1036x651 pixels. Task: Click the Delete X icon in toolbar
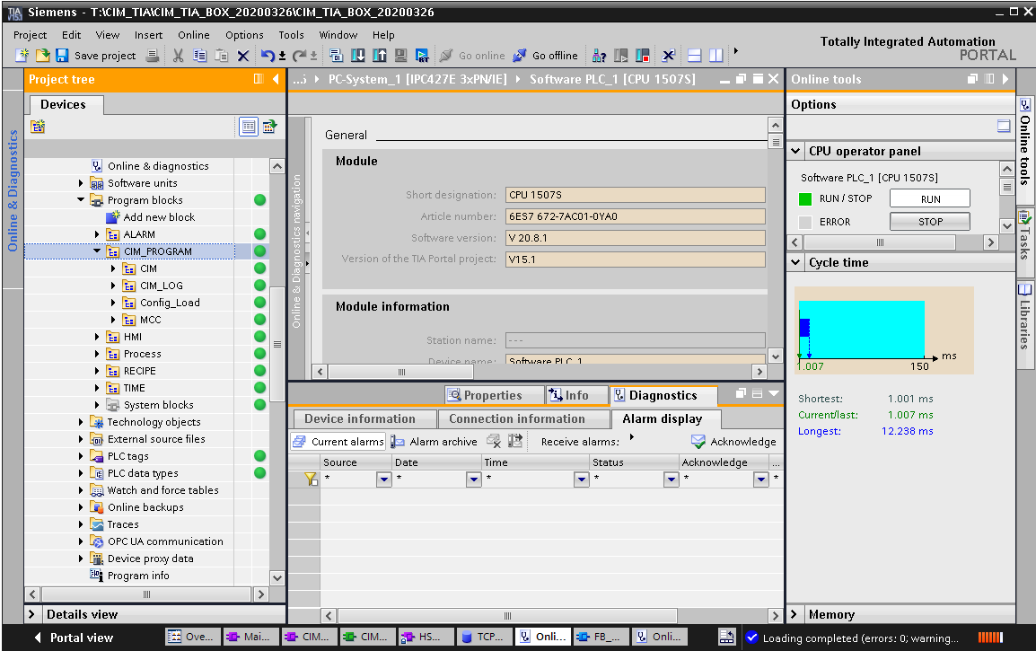(243, 56)
